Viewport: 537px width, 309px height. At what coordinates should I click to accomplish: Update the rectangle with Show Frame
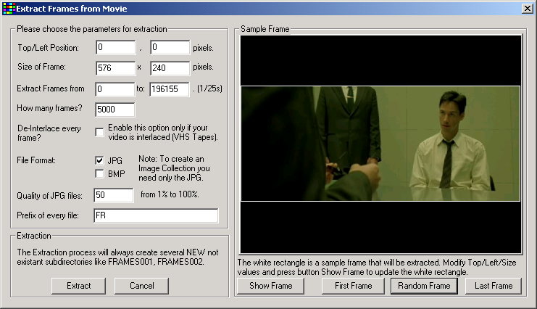point(270,286)
